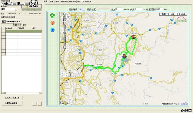The image size is (193, 113).
Task: Click the speed km/hr value field
Action: tap(119, 9)
